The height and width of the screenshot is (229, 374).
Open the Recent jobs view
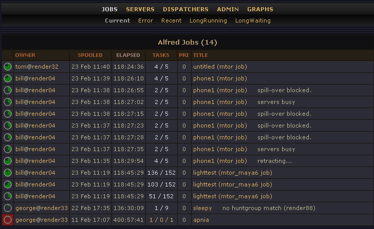[x=171, y=21]
